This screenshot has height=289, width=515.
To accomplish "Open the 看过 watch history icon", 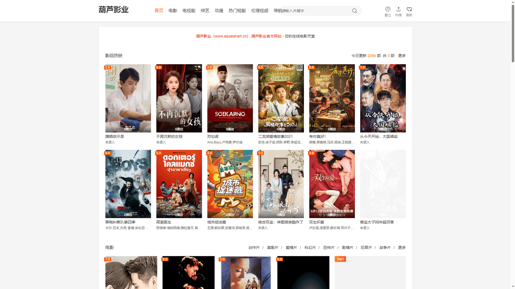I will click(x=388, y=11).
